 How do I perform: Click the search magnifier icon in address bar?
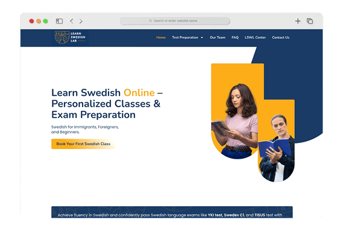151,21
